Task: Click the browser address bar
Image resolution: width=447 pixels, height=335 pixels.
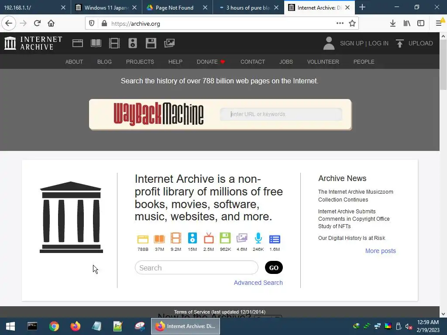Action: point(222,24)
